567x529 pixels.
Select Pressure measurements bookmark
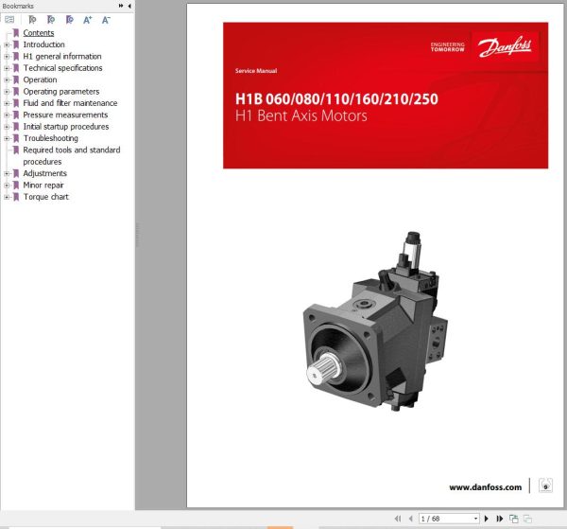pyautogui.click(x=65, y=115)
